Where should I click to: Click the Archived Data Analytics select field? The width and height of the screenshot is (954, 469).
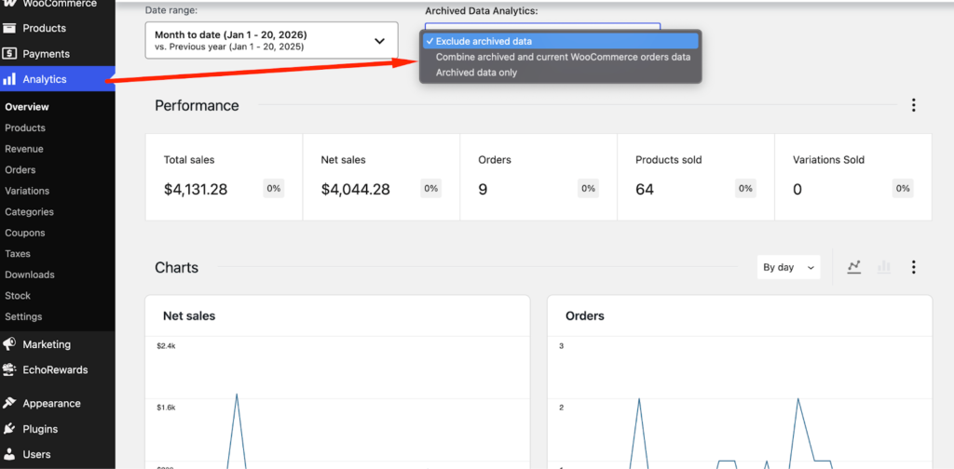542,27
